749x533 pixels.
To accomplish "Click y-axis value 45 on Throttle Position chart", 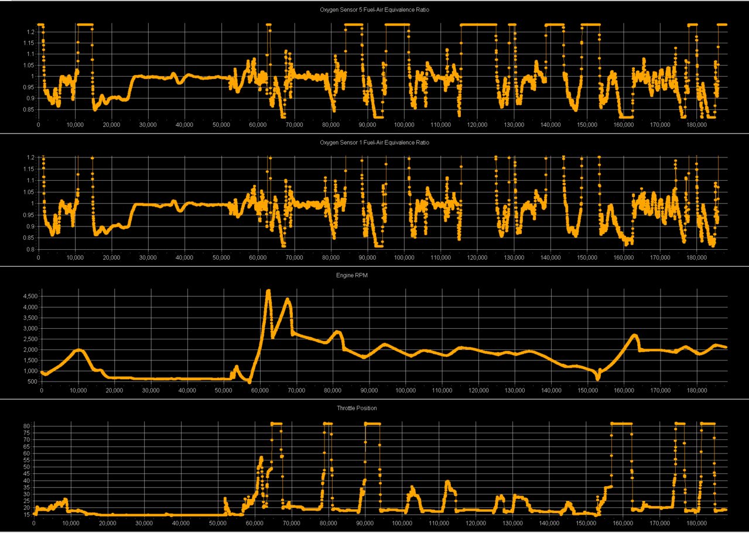I will point(27,474).
